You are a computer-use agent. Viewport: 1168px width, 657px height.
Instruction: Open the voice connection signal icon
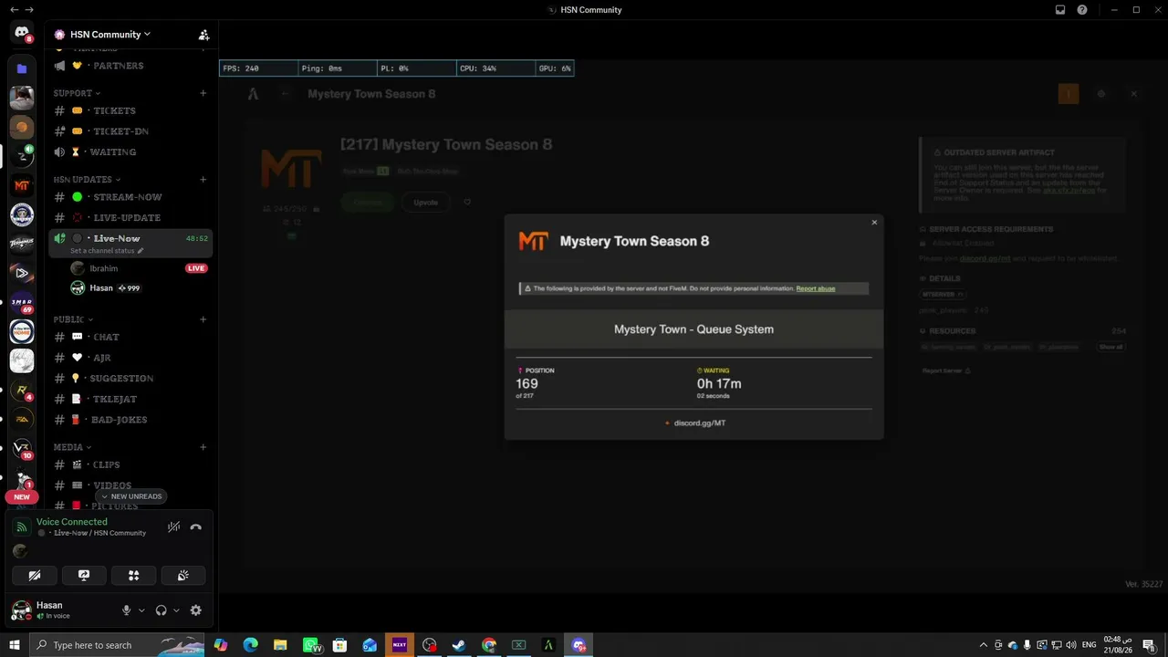click(x=22, y=527)
